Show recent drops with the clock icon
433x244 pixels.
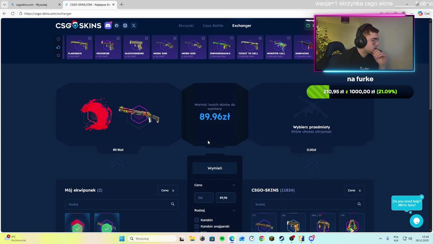(58, 39)
